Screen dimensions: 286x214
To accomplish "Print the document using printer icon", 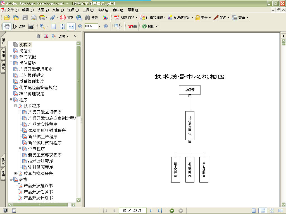I will click(34, 18).
